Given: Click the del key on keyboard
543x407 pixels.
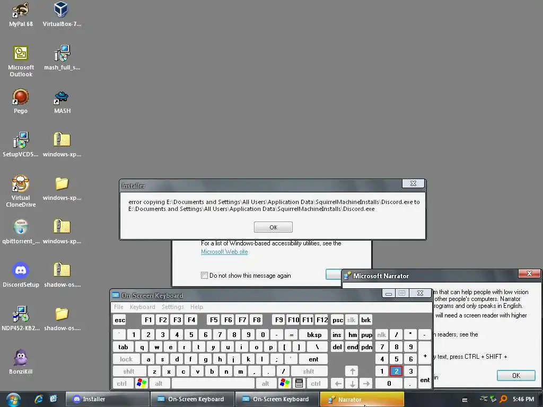Looking at the screenshot, I should [x=337, y=347].
